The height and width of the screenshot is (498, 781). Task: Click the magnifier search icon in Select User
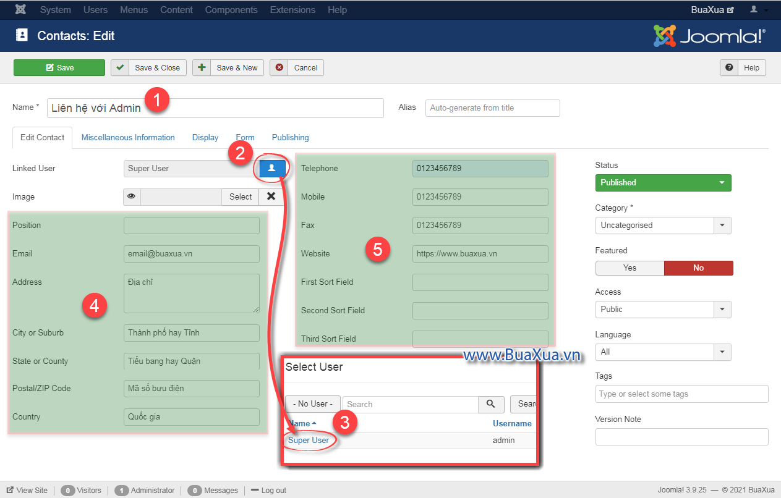[x=491, y=404]
